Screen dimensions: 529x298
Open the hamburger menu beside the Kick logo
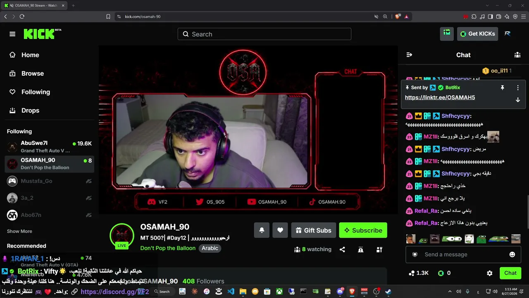(x=12, y=34)
